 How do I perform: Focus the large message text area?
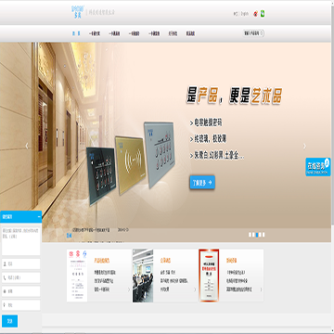tap(21, 241)
